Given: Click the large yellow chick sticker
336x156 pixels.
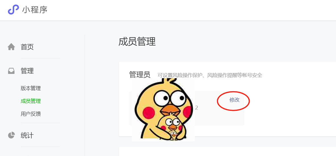Looking at the screenshot, I should tap(163, 109).
